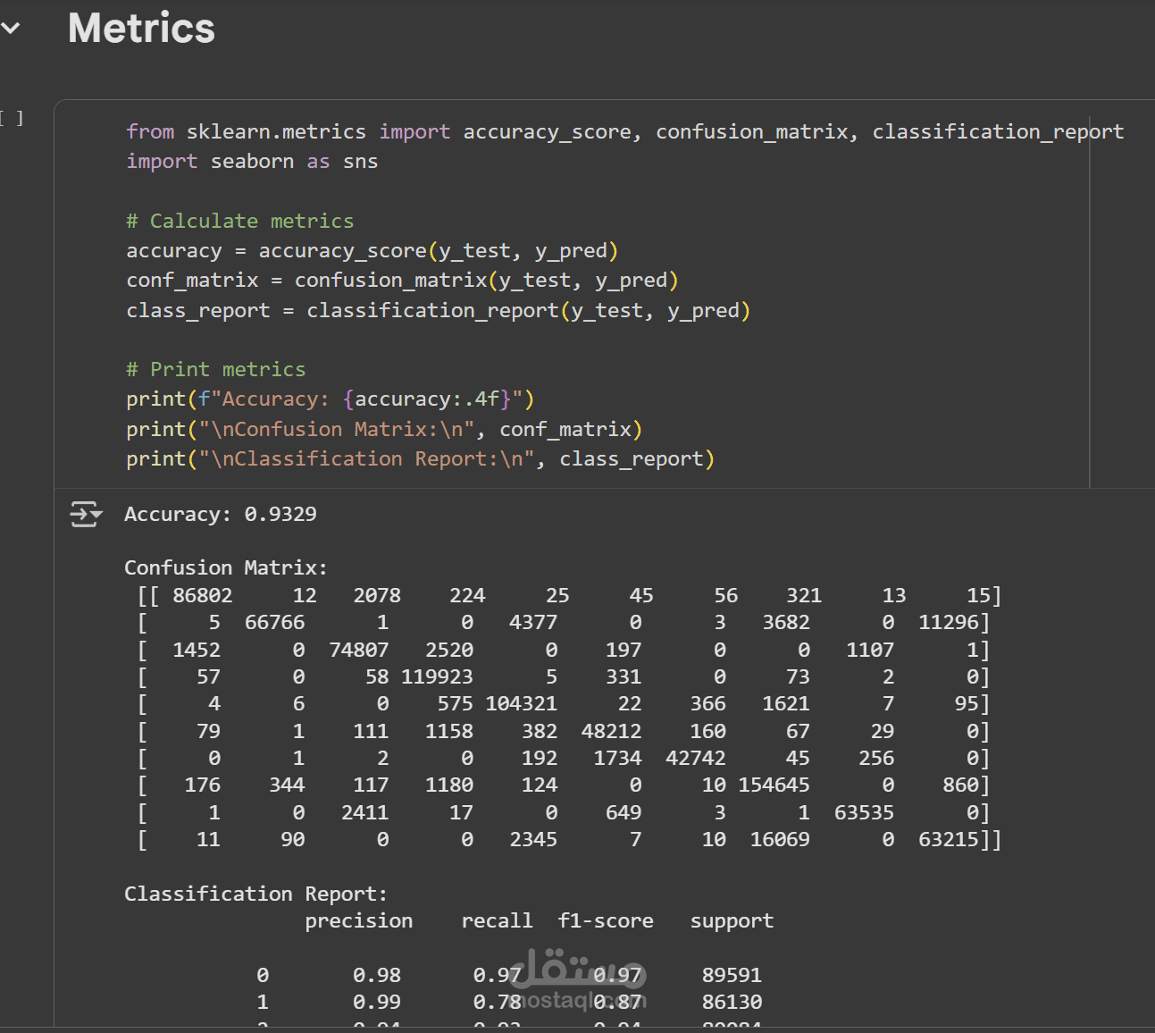Click the '# Calculate metrics' comment
1155x1033 pixels.
[239, 221]
